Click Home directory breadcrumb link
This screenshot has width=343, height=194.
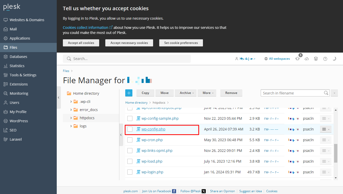click(136, 103)
